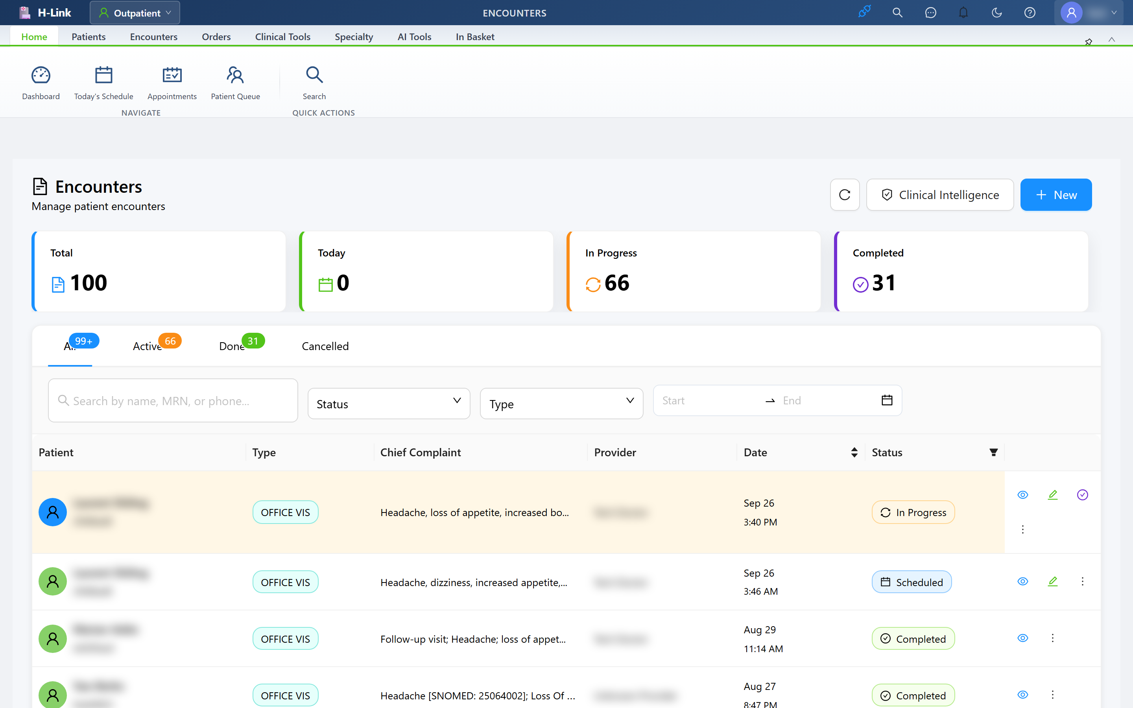Click the New encounter button

(x=1056, y=195)
